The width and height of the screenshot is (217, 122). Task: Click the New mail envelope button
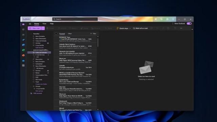(x=35, y=28)
